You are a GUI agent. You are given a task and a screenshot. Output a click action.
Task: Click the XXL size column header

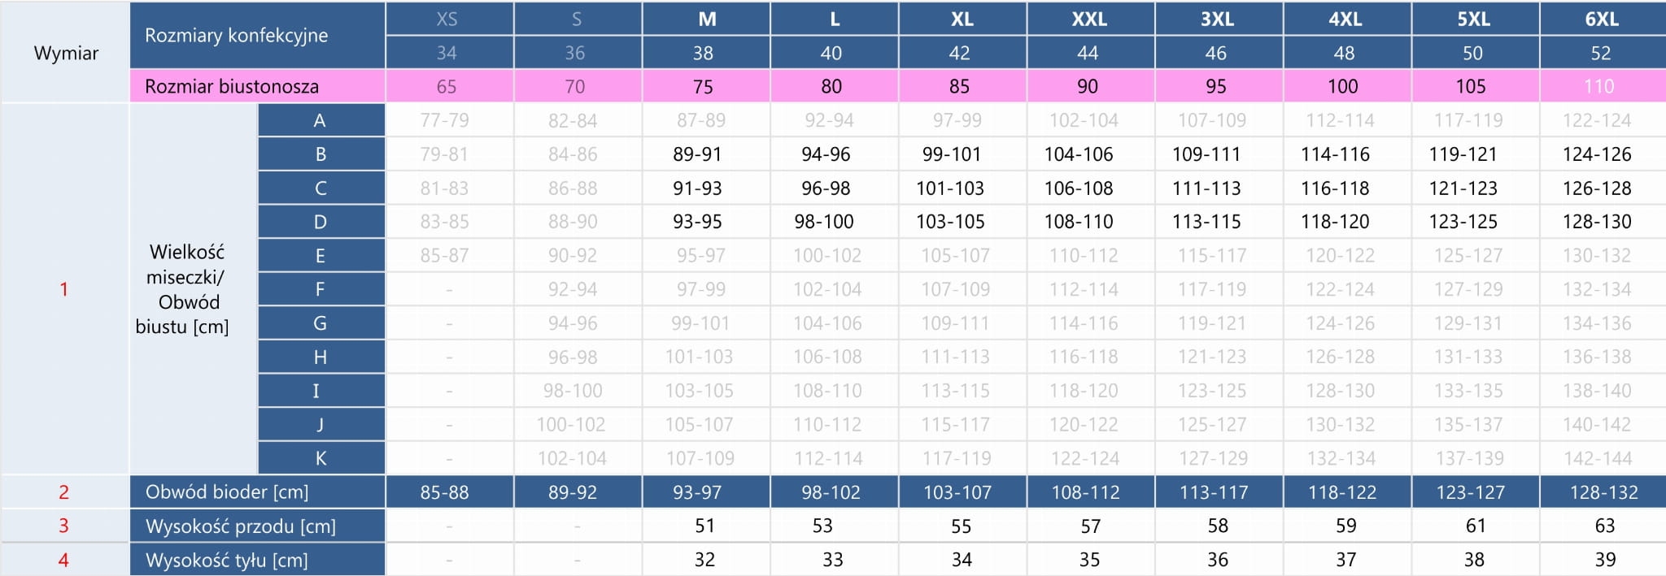1089,19
